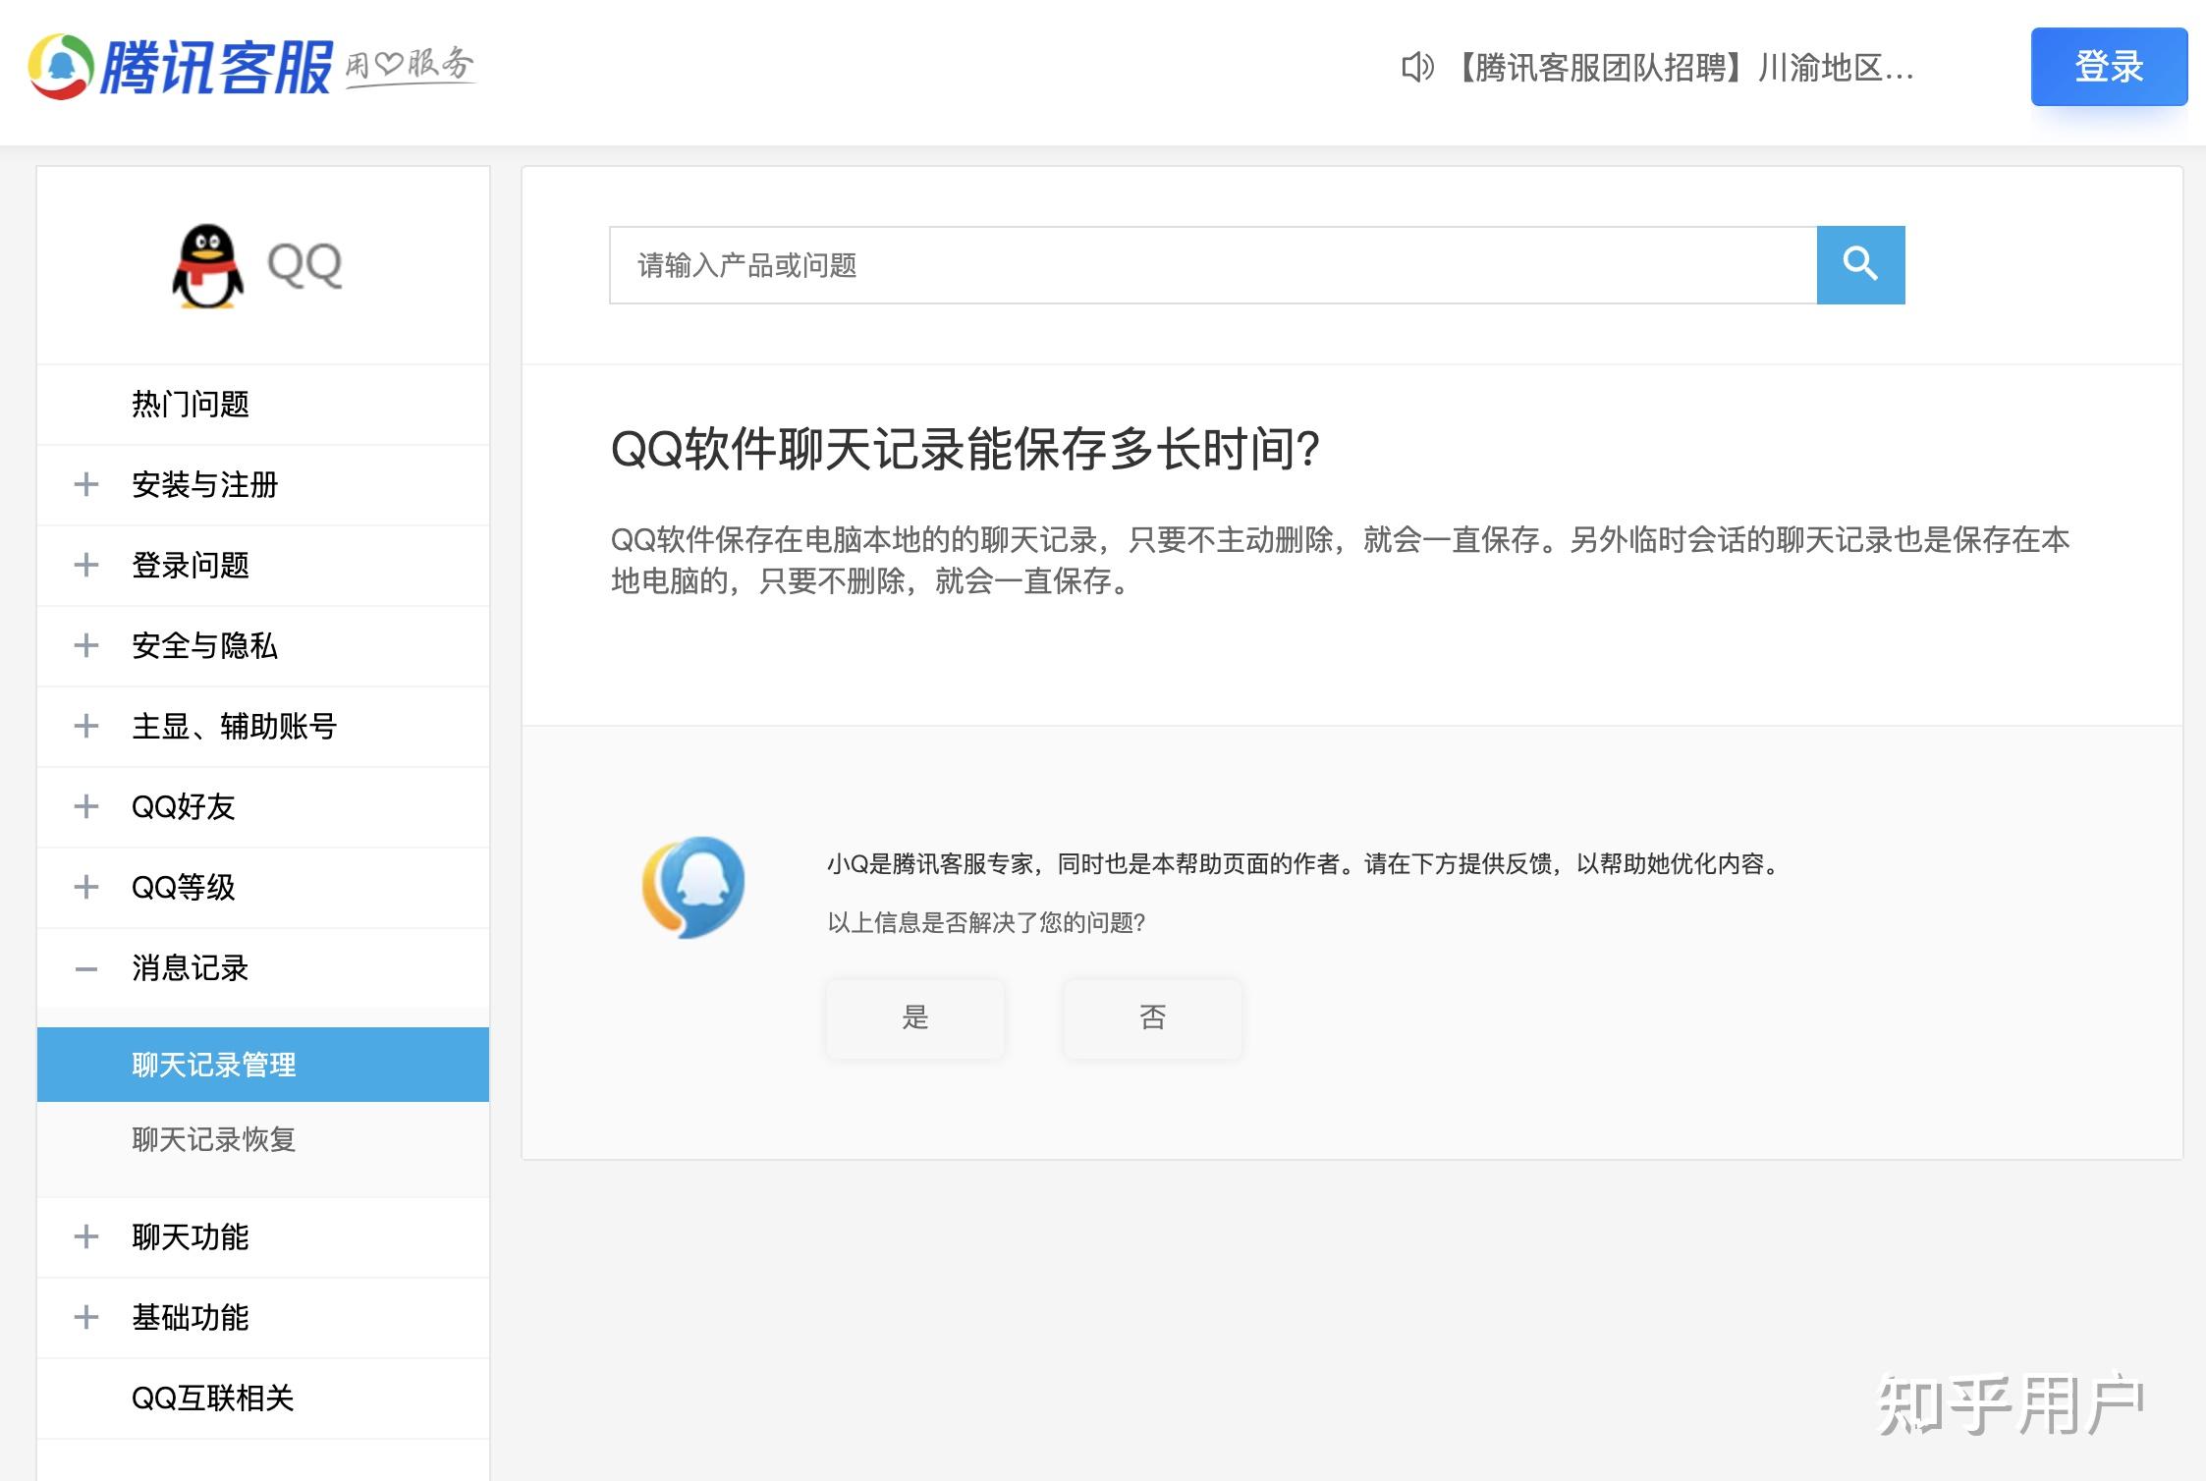This screenshot has width=2206, height=1481.
Task: Click the 小Q customer service avatar
Action: tap(694, 887)
